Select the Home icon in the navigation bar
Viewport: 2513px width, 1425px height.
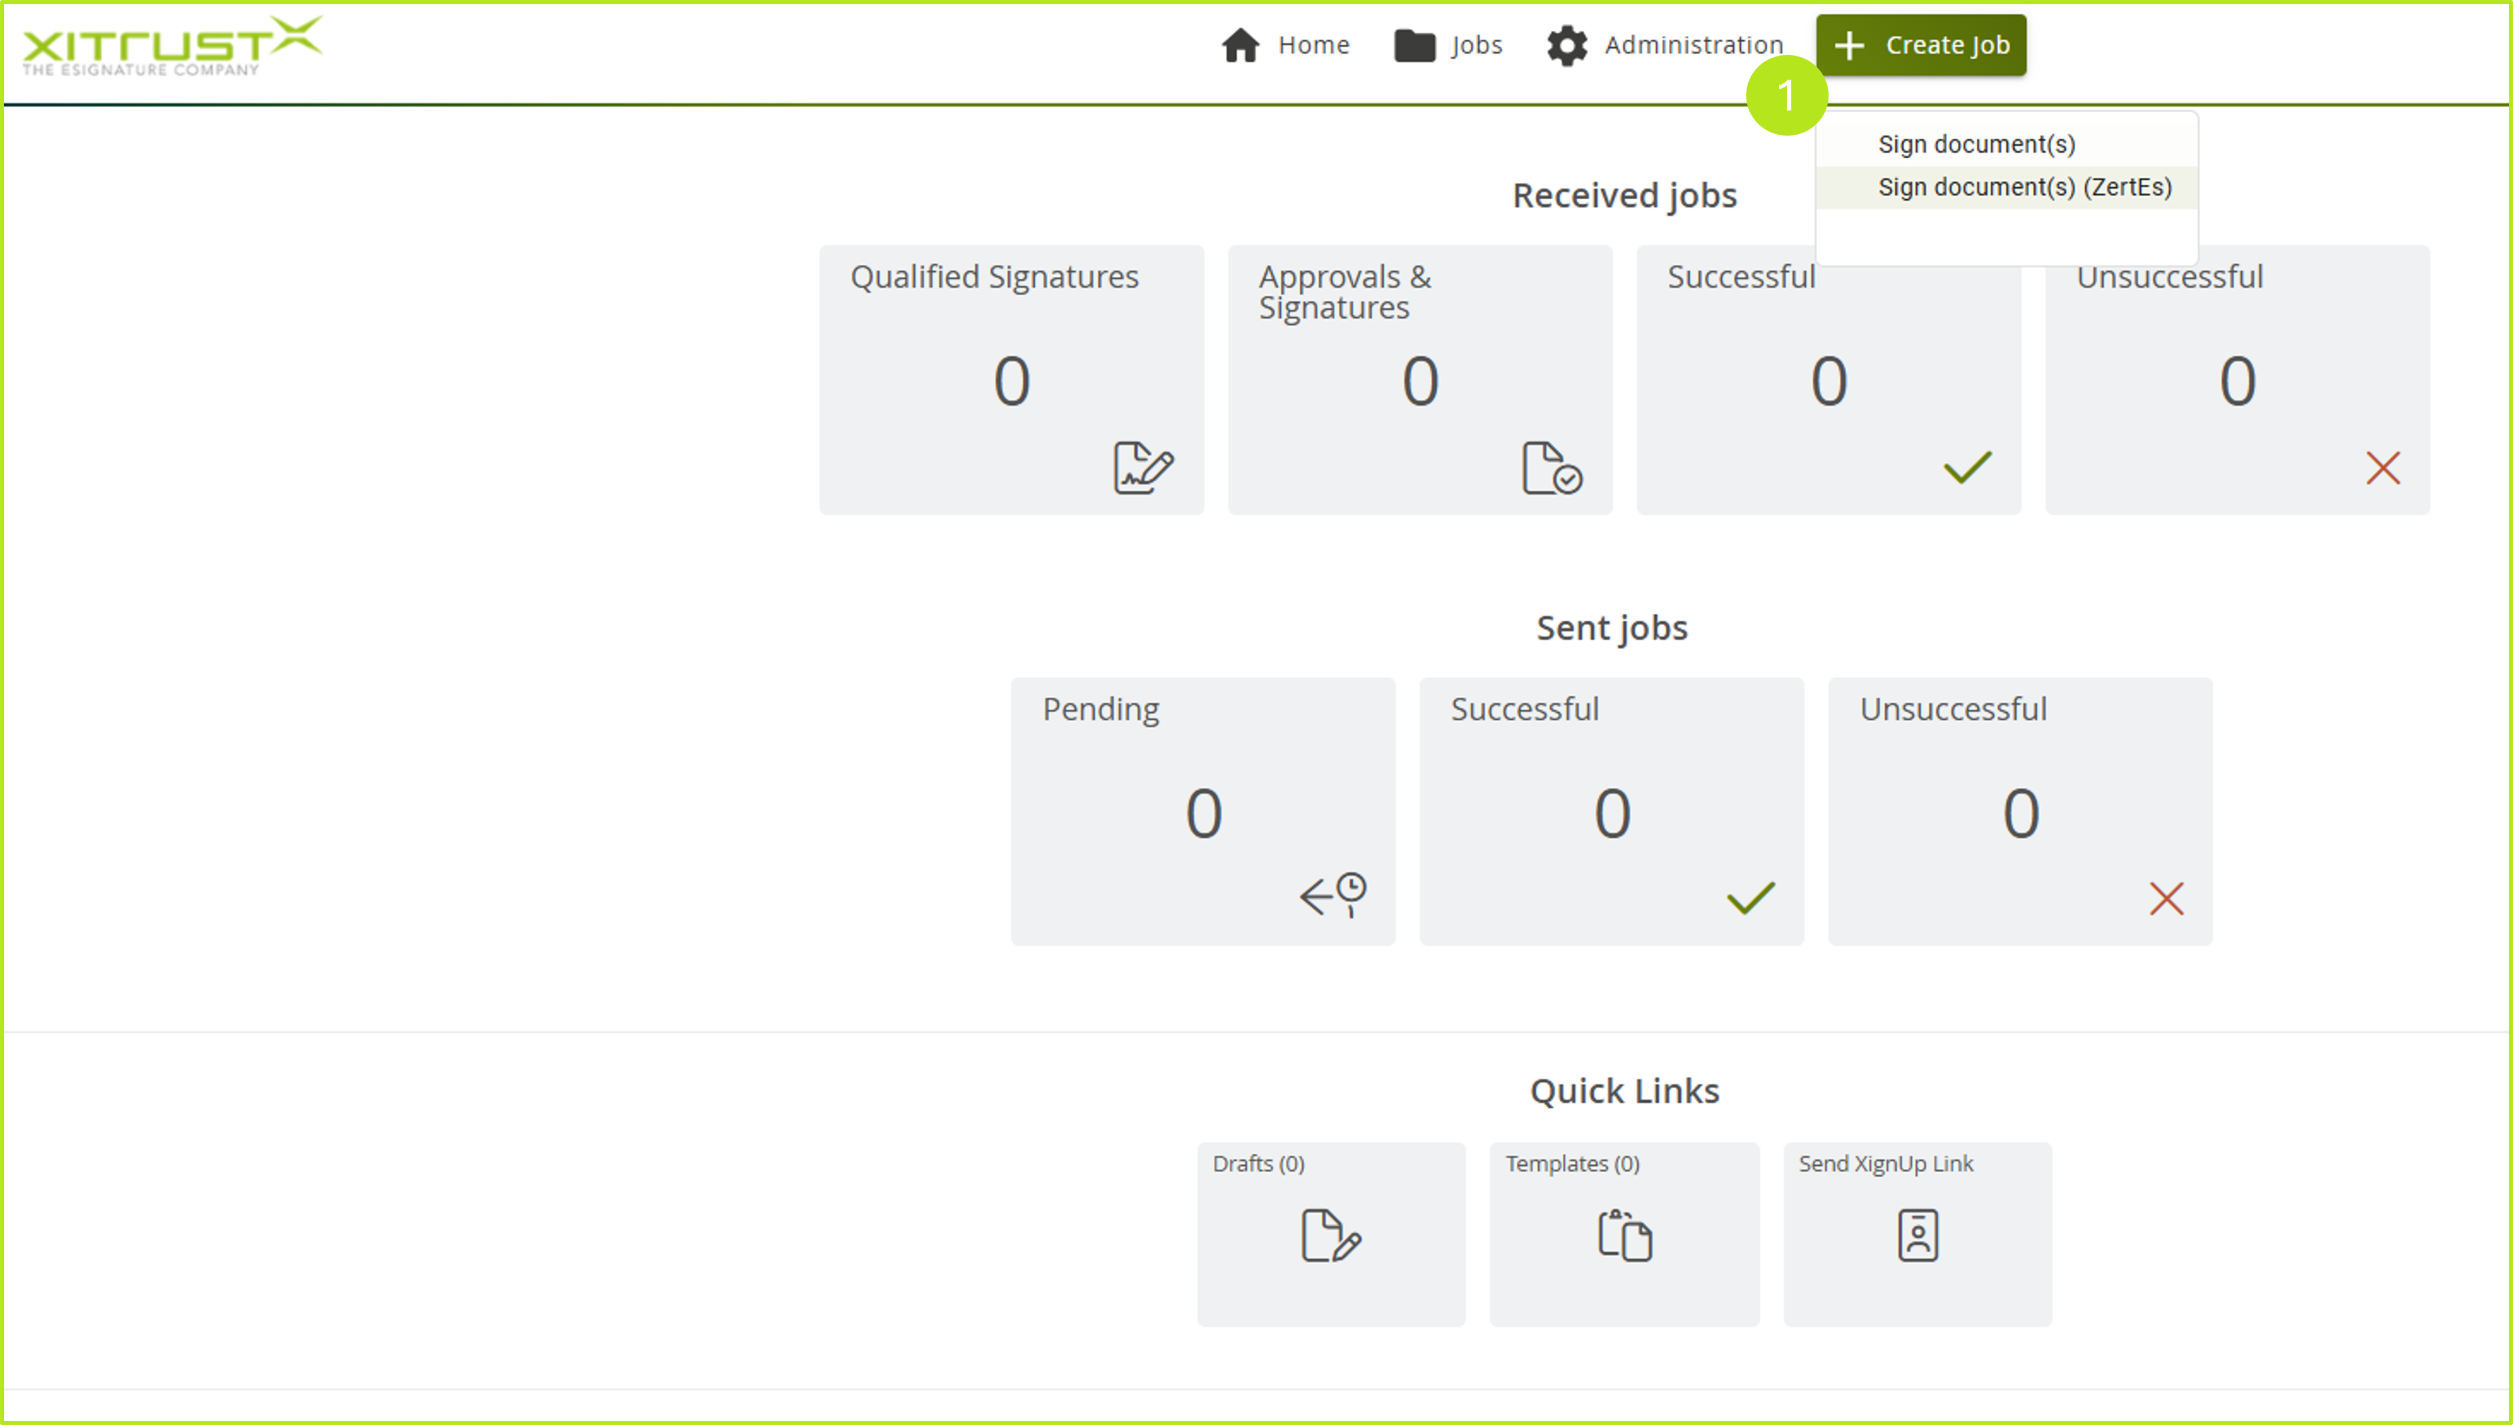tap(1242, 44)
